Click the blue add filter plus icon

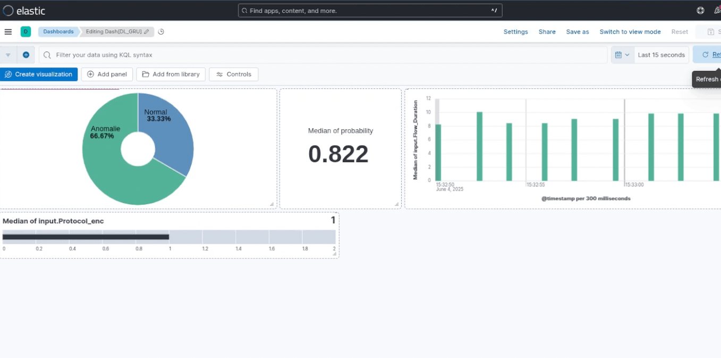tap(26, 55)
